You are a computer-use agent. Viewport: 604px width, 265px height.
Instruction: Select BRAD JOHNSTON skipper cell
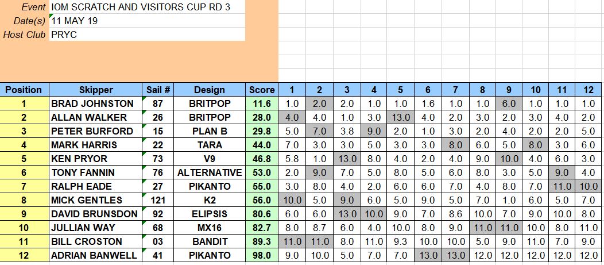(x=95, y=103)
